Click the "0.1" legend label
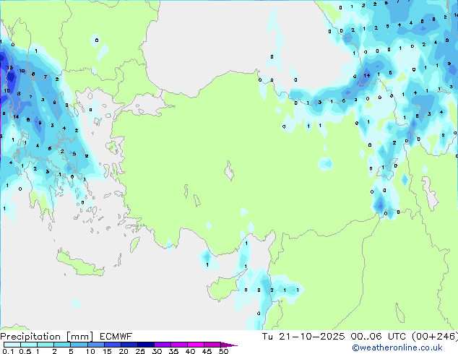458x354 pixels. point(8,351)
